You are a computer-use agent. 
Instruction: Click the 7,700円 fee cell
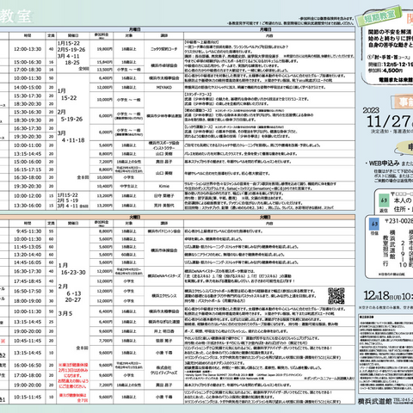(x=102, y=341)
